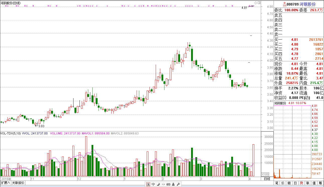324x187 pixels.
Task: Click the 买四 price 4.78
Action: pos(294,54)
